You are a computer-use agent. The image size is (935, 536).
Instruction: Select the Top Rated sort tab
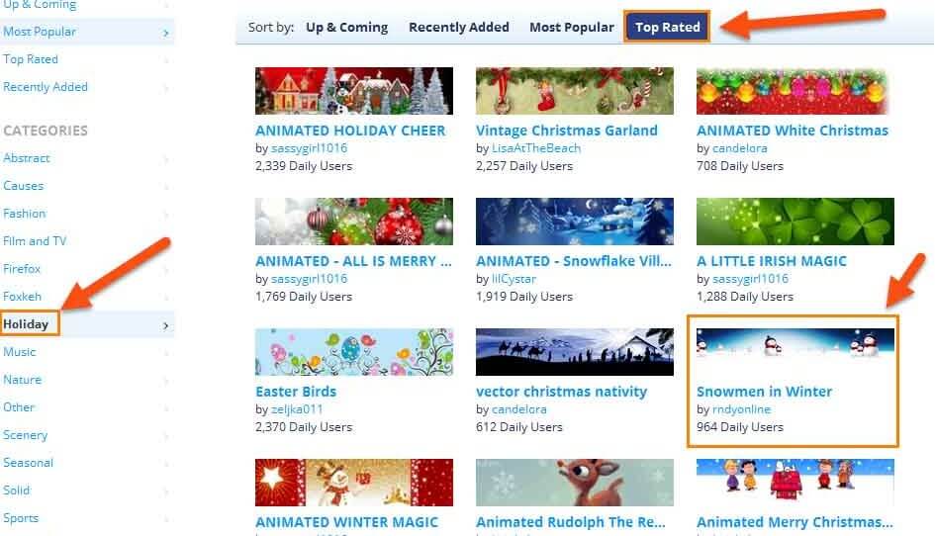pos(667,27)
